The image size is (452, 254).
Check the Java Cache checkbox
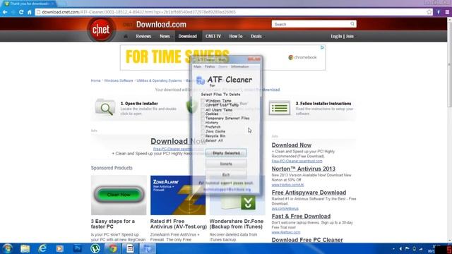(203, 131)
